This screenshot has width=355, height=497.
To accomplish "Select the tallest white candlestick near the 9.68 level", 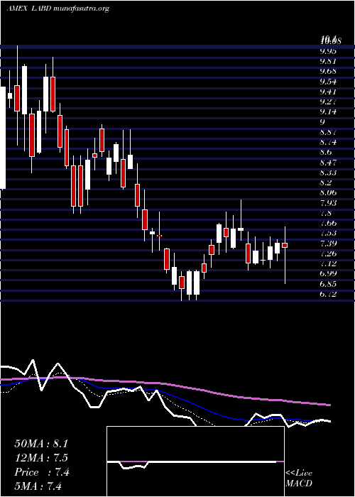I will pyautogui.click(x=24, y=90).
